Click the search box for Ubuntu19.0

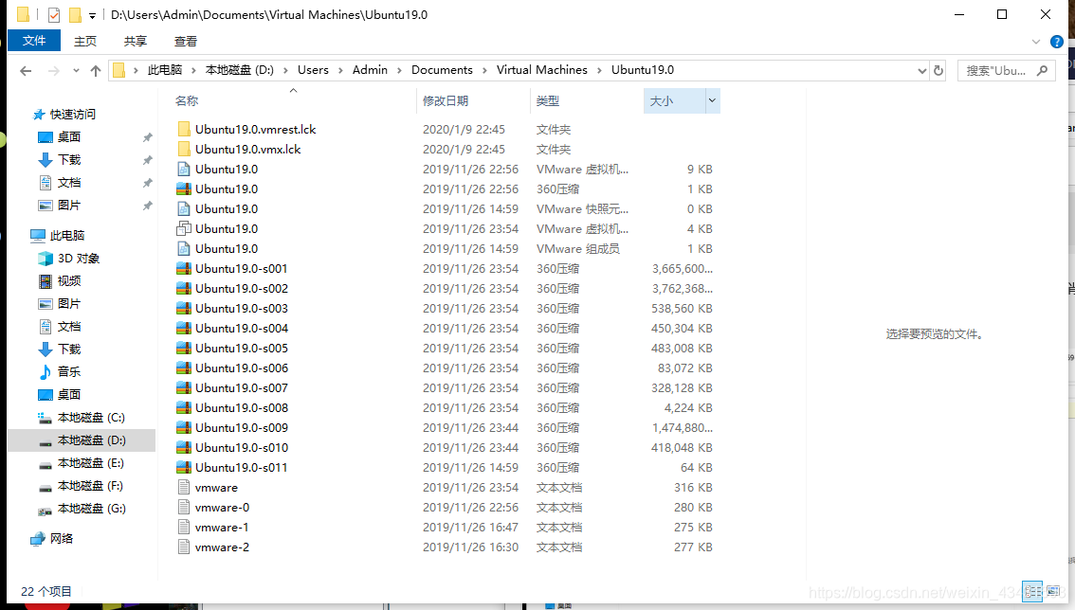1006,71
